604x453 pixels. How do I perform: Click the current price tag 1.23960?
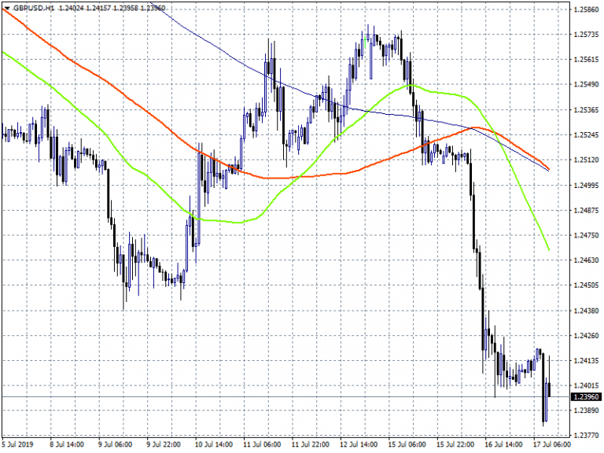point(584,397)
